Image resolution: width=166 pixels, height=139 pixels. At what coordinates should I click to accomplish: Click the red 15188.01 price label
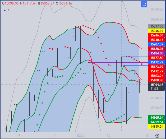pyautogui.click(x=156, y=49)
